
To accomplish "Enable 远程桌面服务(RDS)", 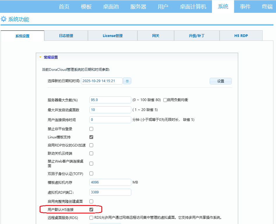I will tap(91, 217).
